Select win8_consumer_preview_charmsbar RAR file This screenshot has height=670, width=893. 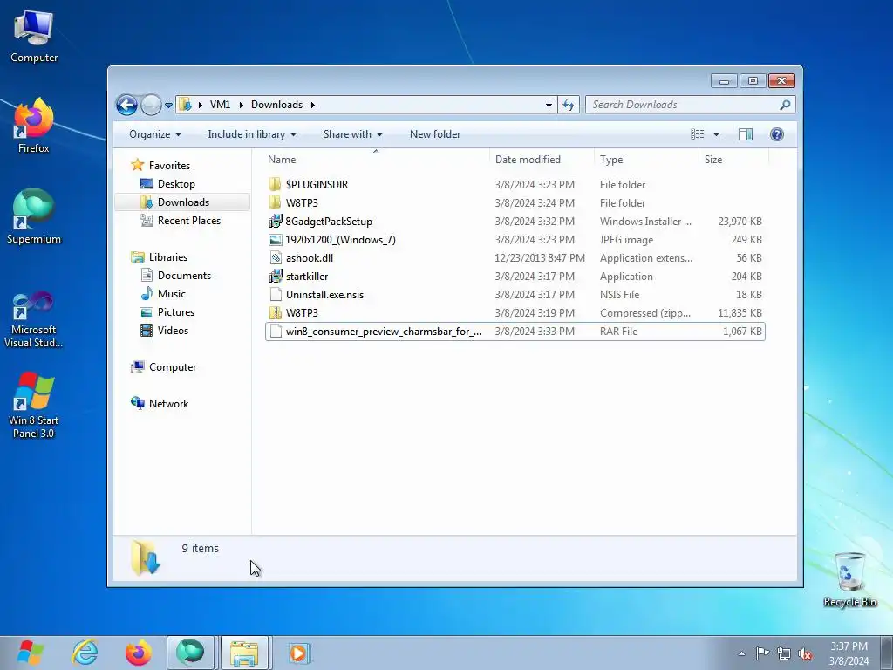(515, 331)
